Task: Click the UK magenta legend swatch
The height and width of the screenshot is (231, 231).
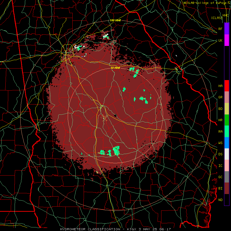Action: (227, 40)
